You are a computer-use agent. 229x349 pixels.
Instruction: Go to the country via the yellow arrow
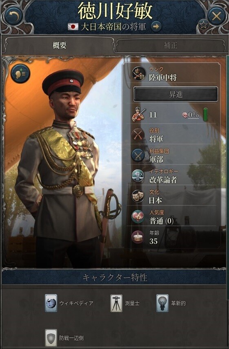tap(156, 27)
